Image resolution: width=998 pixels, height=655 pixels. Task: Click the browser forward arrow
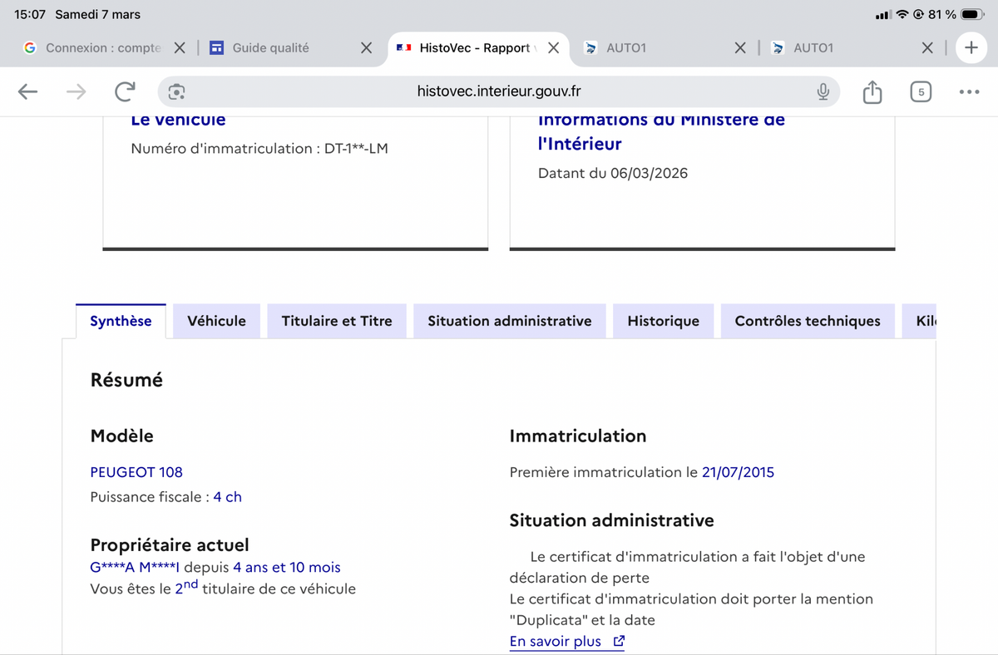76,91
